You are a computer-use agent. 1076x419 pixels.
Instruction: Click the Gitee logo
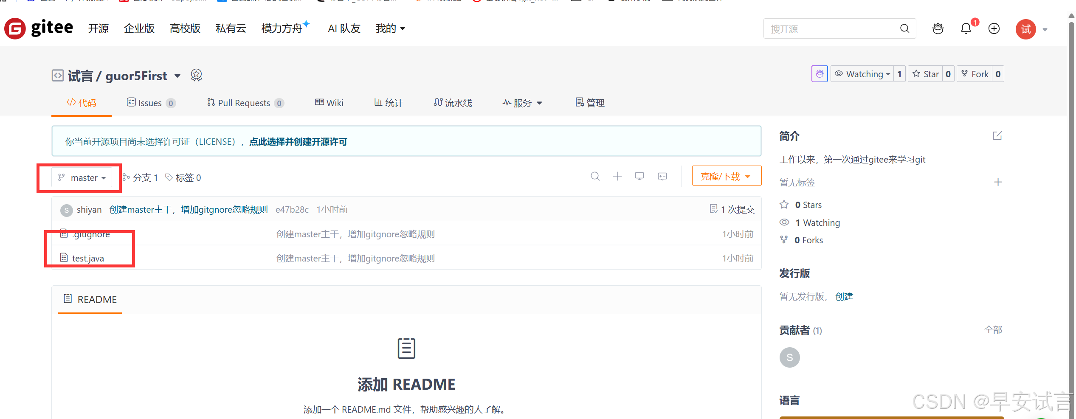(39, 28)
